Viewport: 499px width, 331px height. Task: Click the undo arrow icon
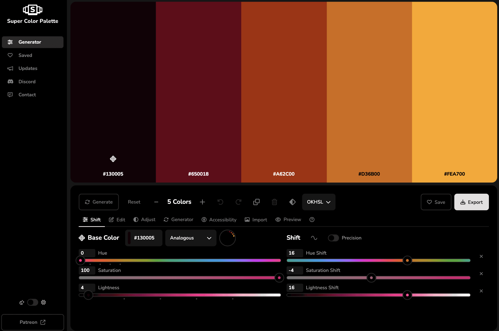(x=220, y=202)
